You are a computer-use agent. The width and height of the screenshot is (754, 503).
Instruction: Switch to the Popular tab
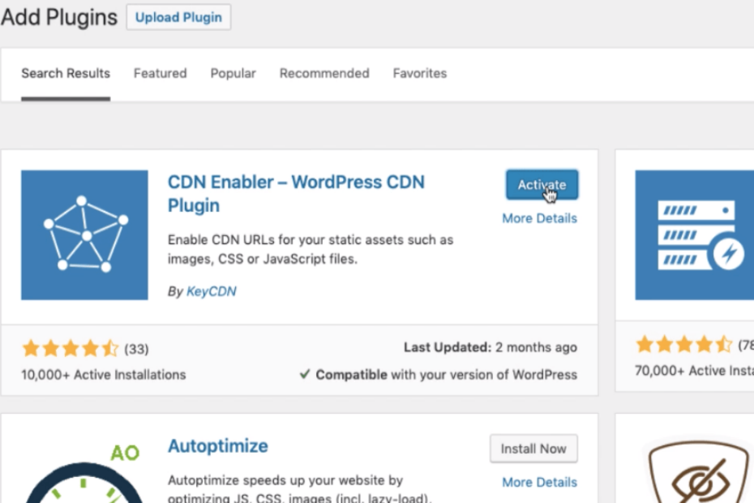[x=233, y=73]
